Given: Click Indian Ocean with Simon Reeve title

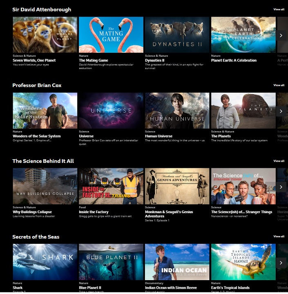Looking at the screenshot, I should pos(171,287).
